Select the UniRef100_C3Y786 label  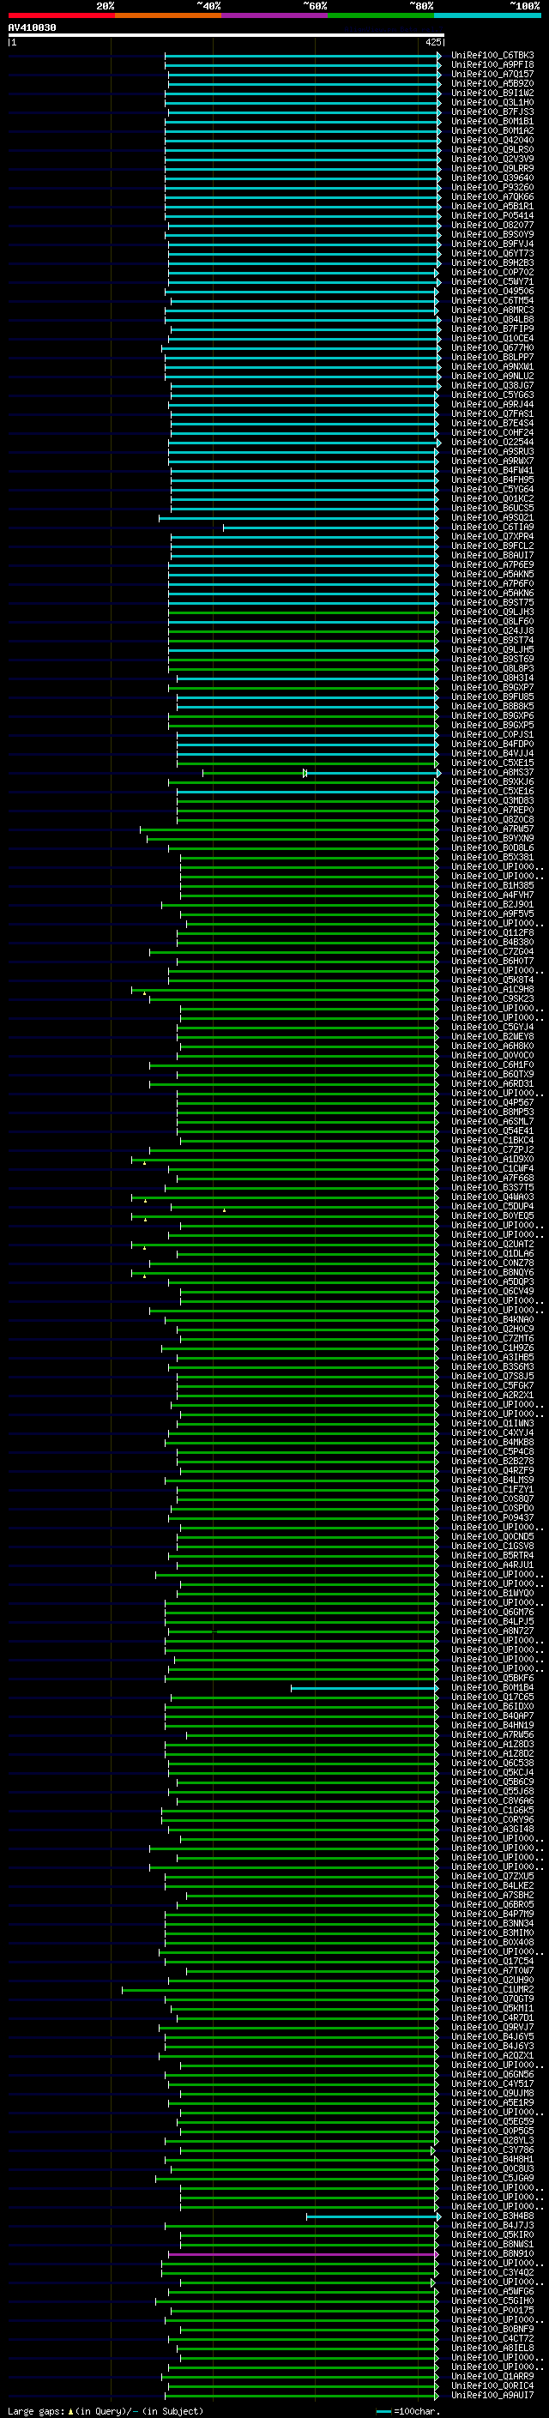point(492,2150)
